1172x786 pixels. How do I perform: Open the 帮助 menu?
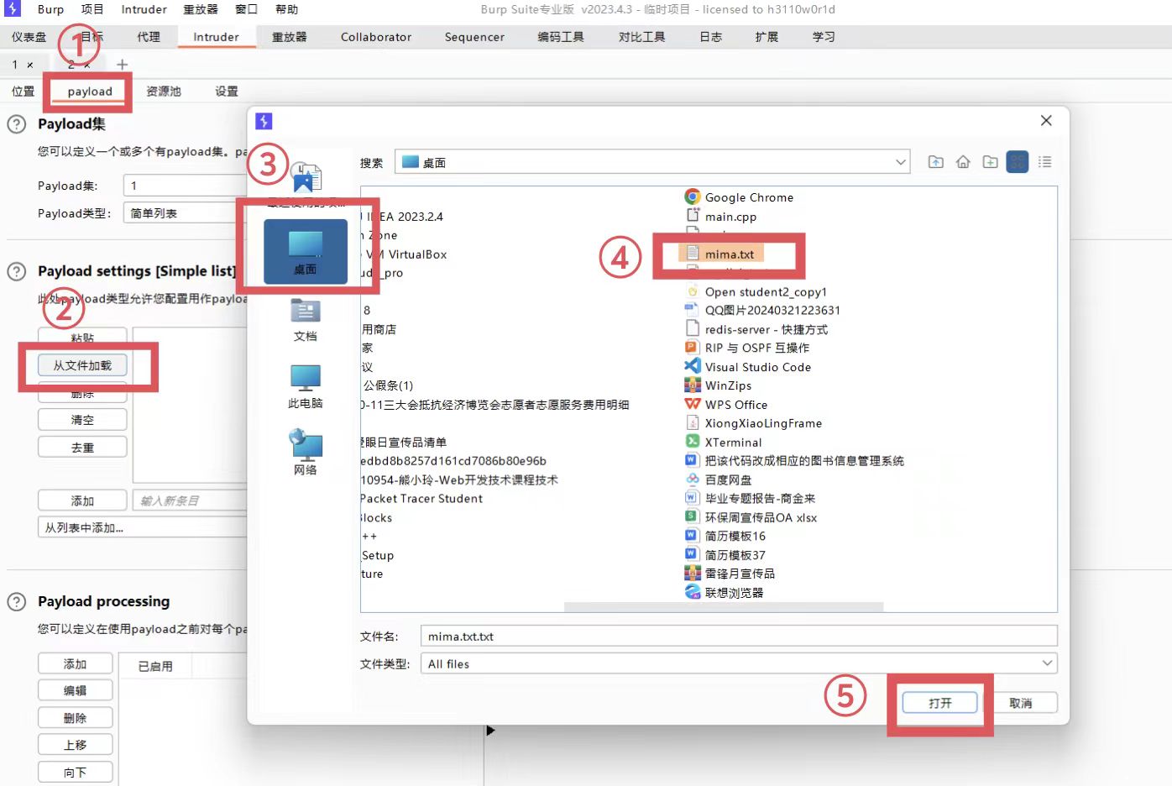pyautogui.click(x=287, y=9)
